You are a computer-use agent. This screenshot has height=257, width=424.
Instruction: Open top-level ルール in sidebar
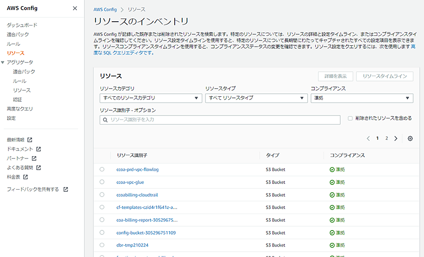pos(14,44)
